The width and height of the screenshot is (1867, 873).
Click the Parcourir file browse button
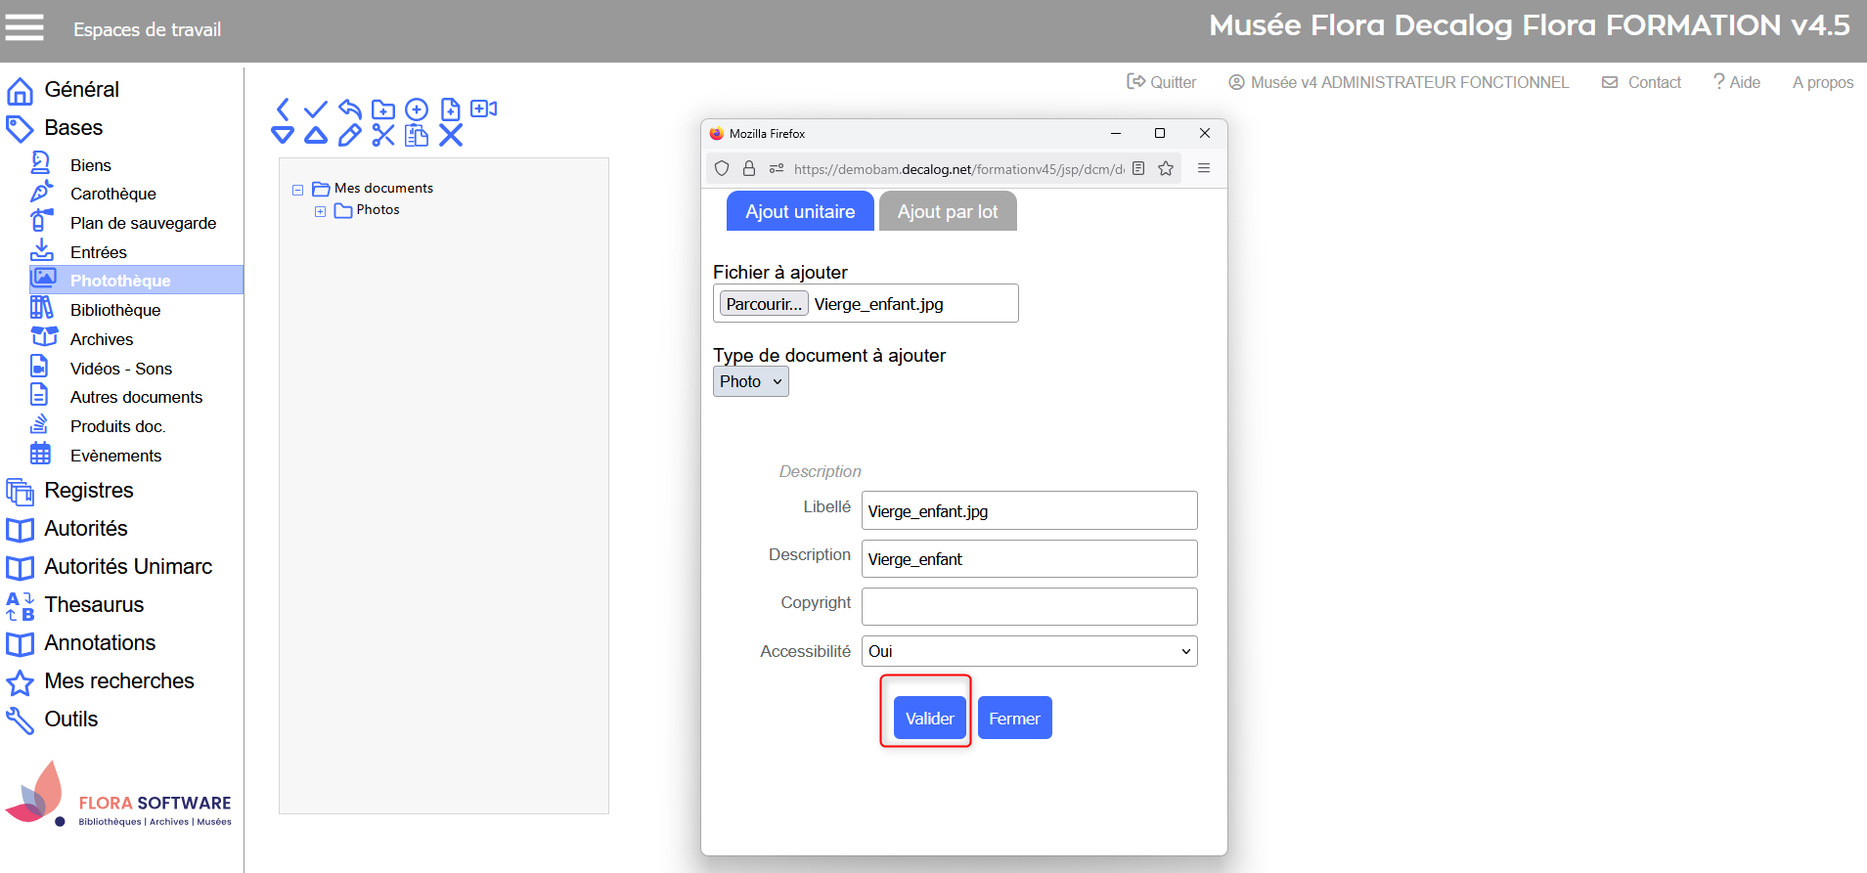764,304
